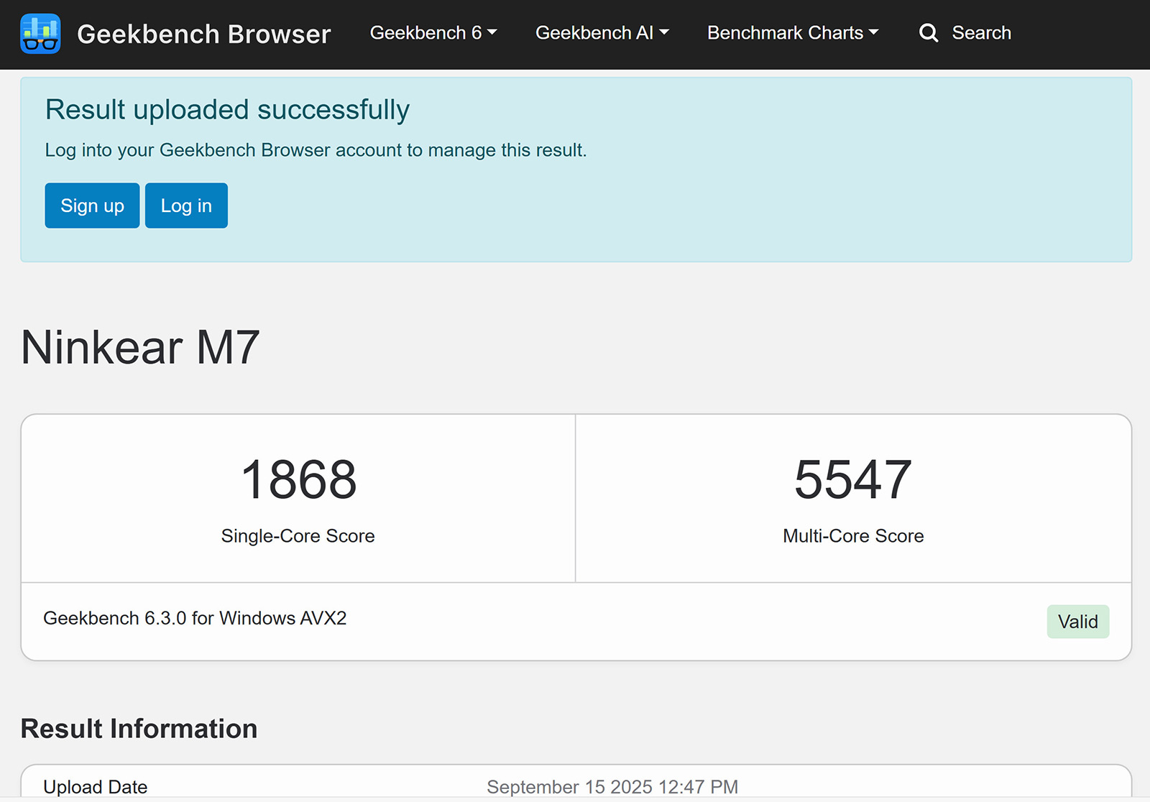Click the single-core score 1868
The width and height of the screenshot is (1150, 802).
coord(298,480)
